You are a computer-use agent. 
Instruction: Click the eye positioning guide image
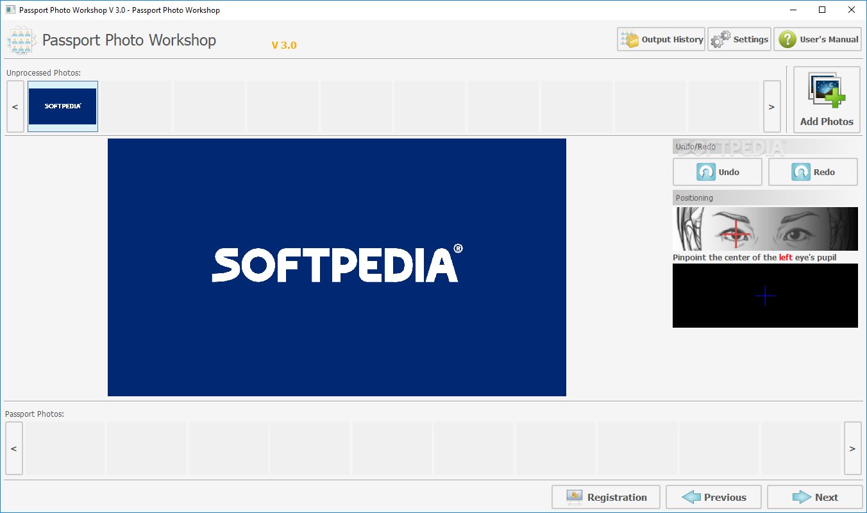[x=765, y=229]
